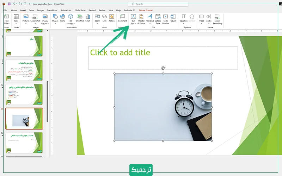282x176 pixels.
Task: Open the Transitions tab
Action: 52,10
